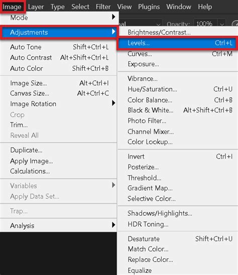Select Duplicate from Image menu
This screenshot has height=275, width=238.
pos(58,150)
